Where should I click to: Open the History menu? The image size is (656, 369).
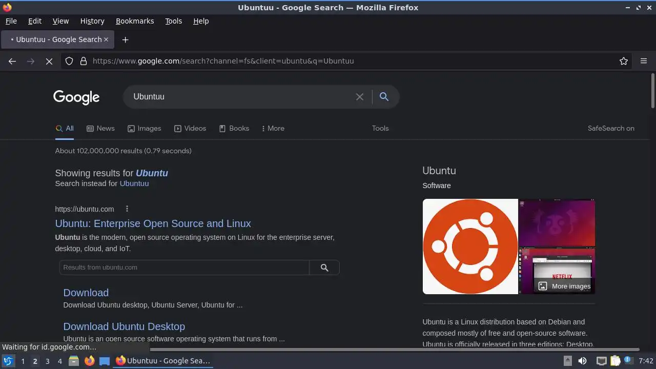click(92, 21)
